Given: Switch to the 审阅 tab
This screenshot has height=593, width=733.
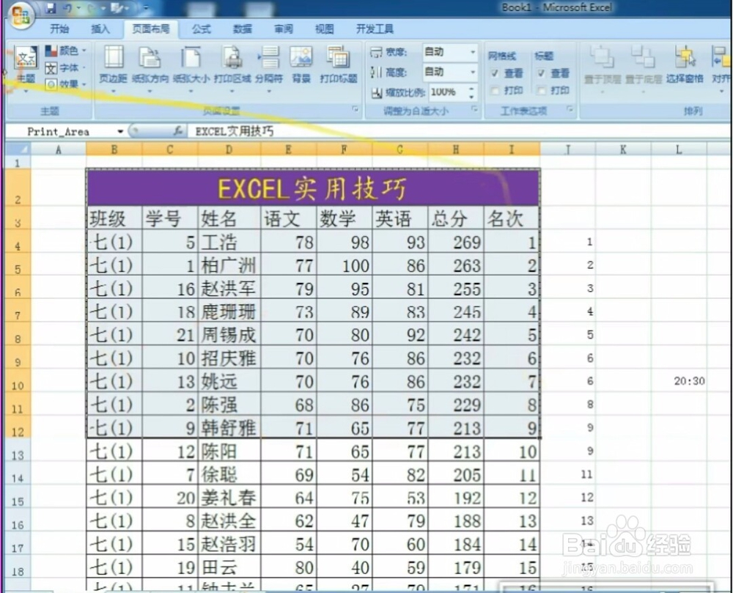Looking at the screenshot, I should (283, 29).
